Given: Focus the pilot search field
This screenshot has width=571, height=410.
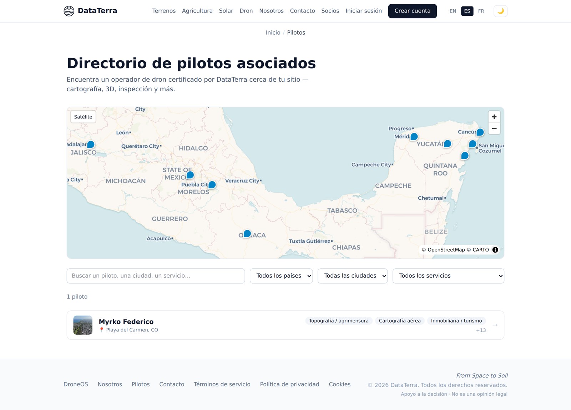Looking at the screenshot, I should coord(156,276).
